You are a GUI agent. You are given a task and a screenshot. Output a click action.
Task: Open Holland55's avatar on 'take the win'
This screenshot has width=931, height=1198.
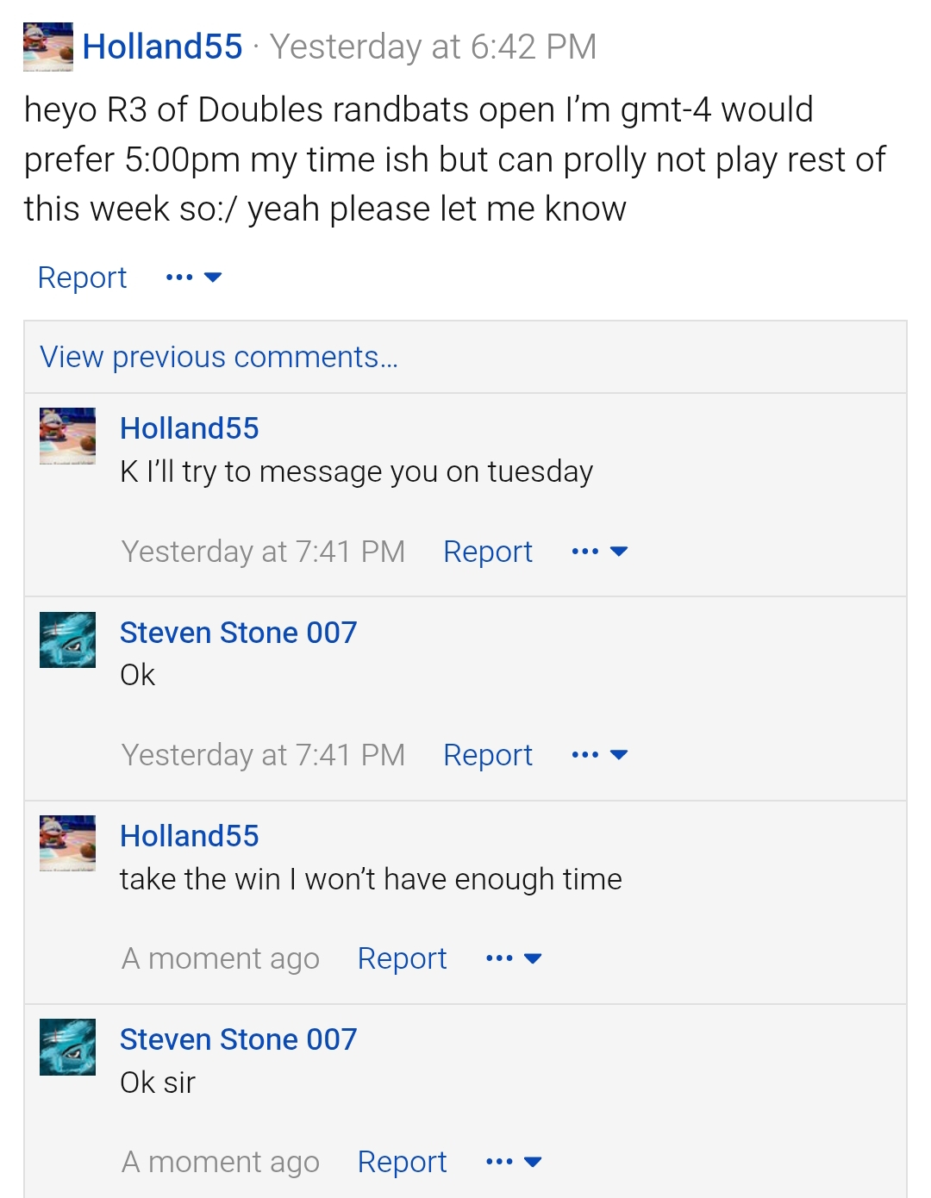coord(67,844)
